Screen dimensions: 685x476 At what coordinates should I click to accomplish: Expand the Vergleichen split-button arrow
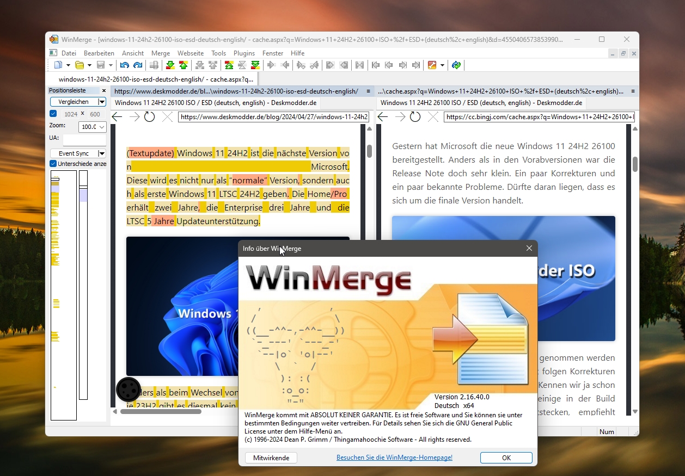click(102, 102)
